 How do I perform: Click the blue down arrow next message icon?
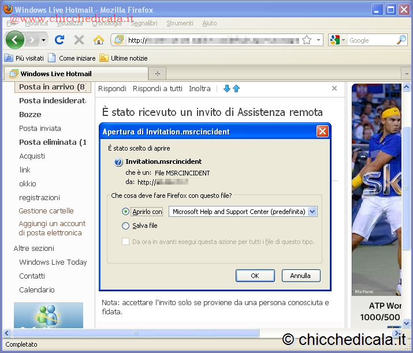227,88
